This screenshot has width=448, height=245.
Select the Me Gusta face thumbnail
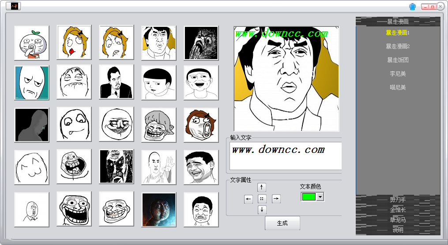tap(116, 124)
